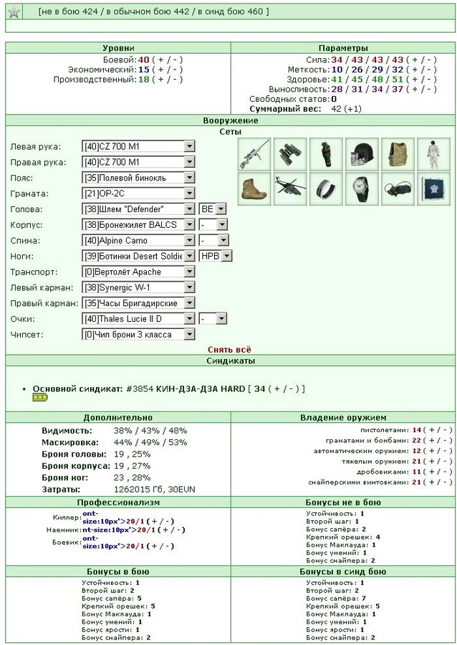This screenshot has height=645, width=457.
Task: Open the Транспорт Вертолёт Apache dropdown
Action: [138, 272]
